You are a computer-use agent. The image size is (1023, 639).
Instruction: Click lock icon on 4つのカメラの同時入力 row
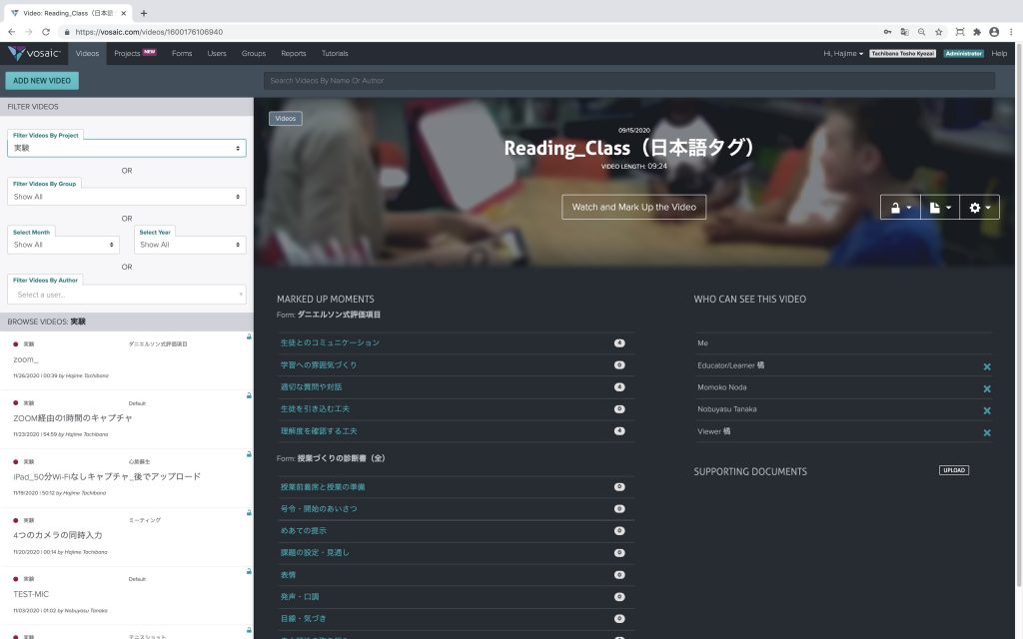249,512
